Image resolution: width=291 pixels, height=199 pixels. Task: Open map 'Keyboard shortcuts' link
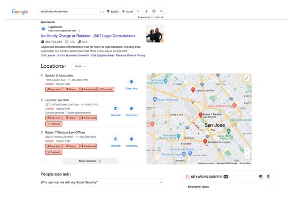pos(206,163)
